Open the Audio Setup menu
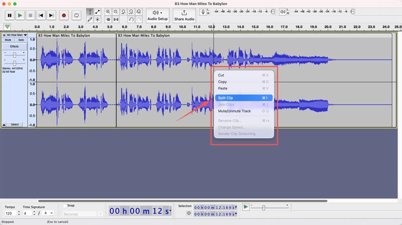This screenshot has height=225, width=402. pos(157,16)
